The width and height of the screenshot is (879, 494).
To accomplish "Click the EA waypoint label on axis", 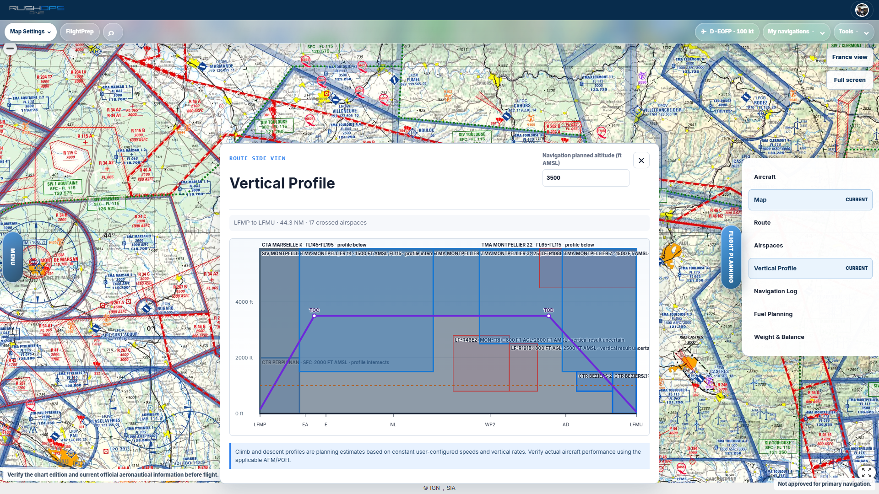I will coord(305,425).
